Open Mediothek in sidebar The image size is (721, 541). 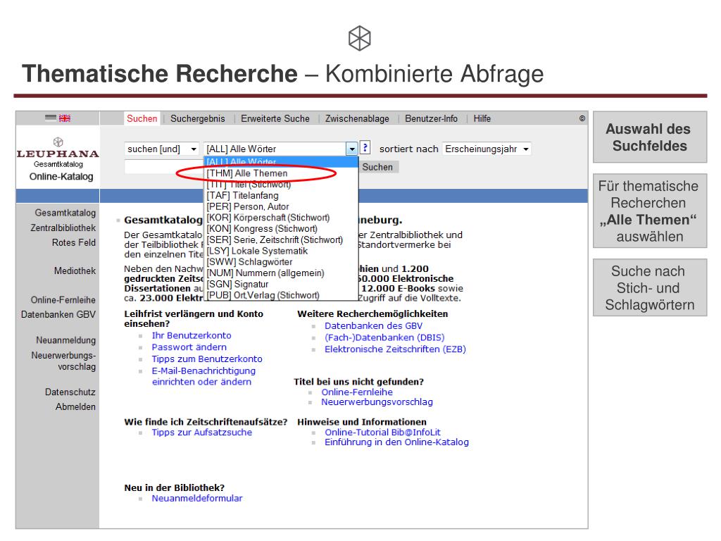tap(75, 271)
